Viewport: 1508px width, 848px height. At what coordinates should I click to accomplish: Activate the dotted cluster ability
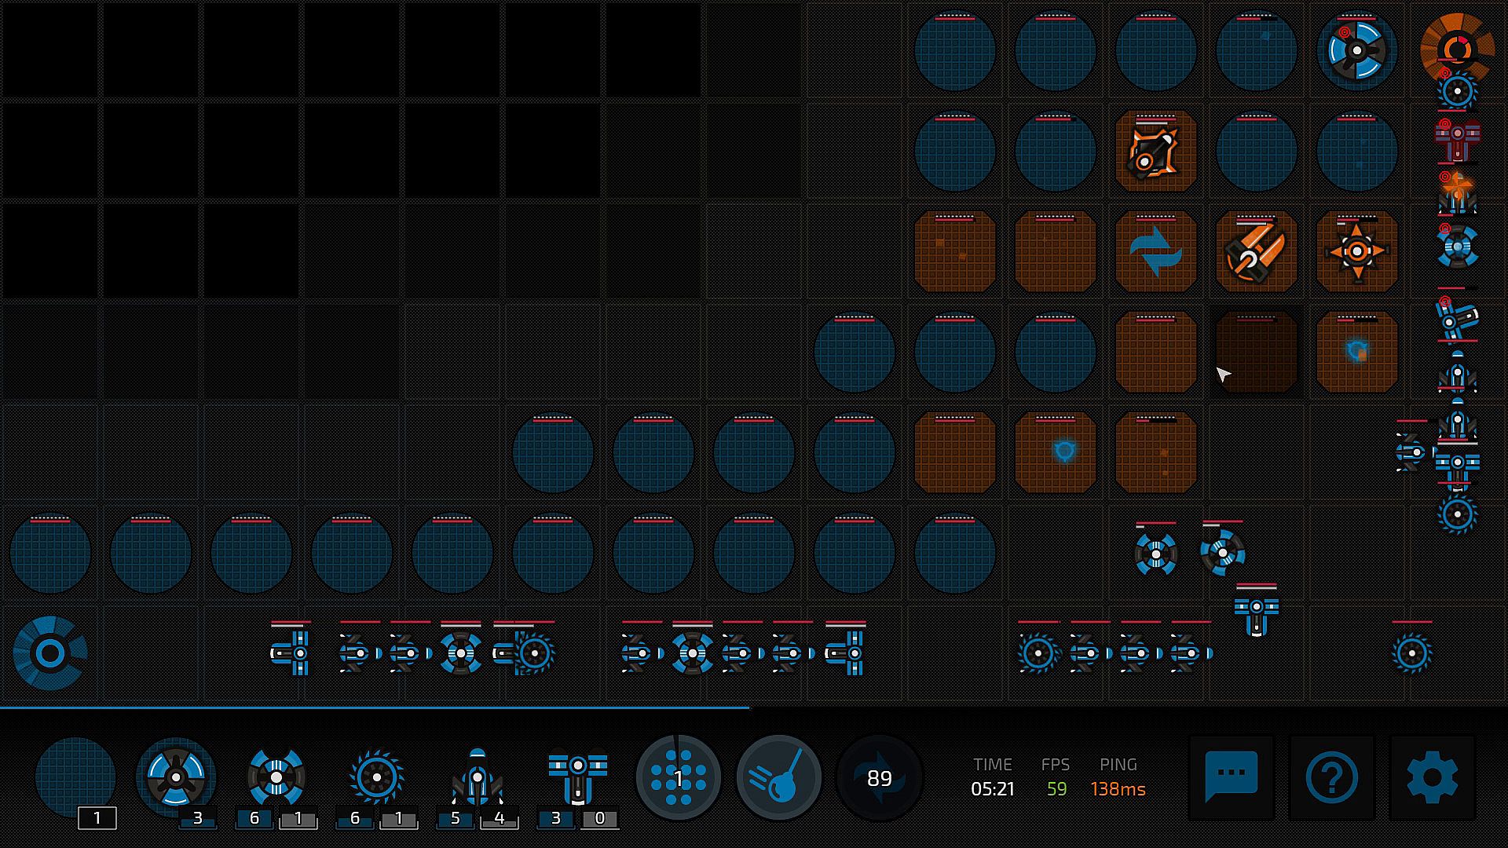coord(679,778)
